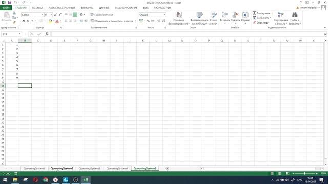Click the Insert Function fx icon
328x184 pixels.
point(47,34)
